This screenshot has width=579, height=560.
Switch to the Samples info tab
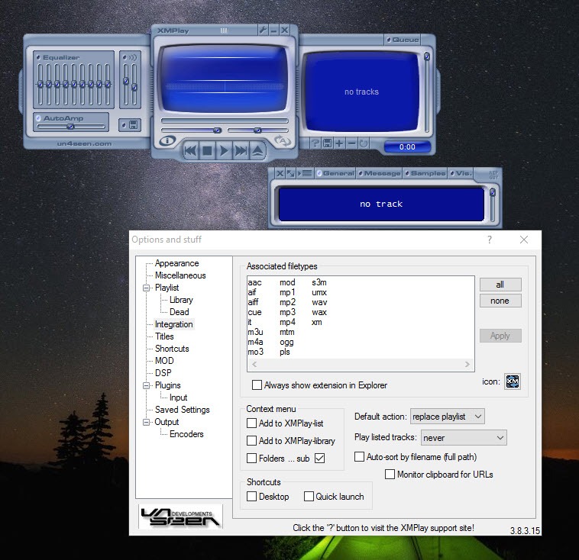[x=425, y=173]
